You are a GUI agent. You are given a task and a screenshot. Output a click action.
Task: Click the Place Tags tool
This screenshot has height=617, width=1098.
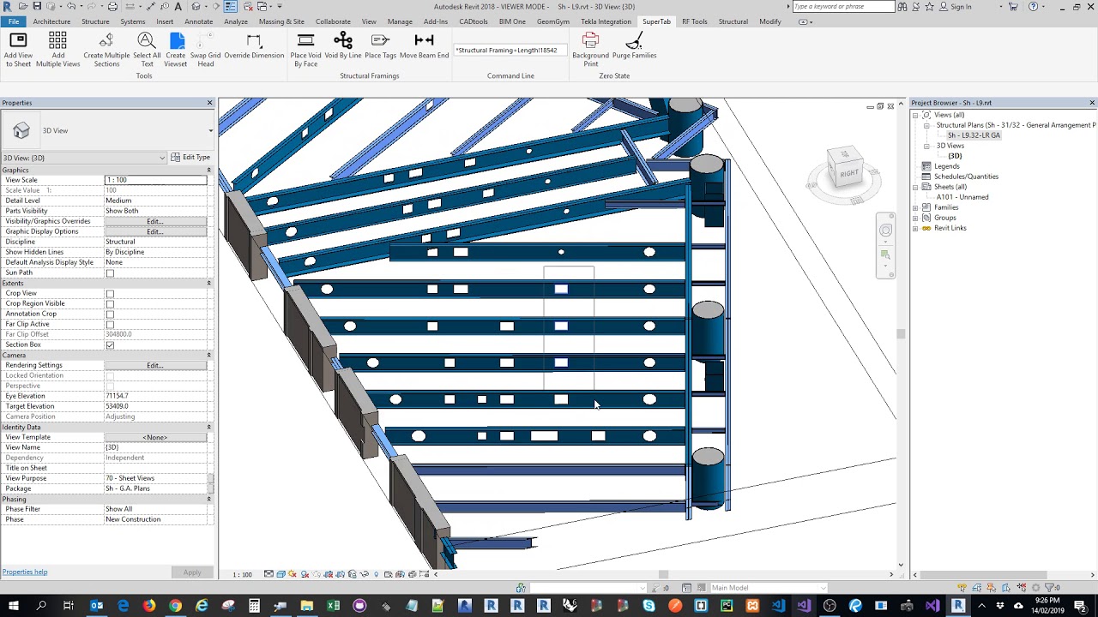(380, 46)
